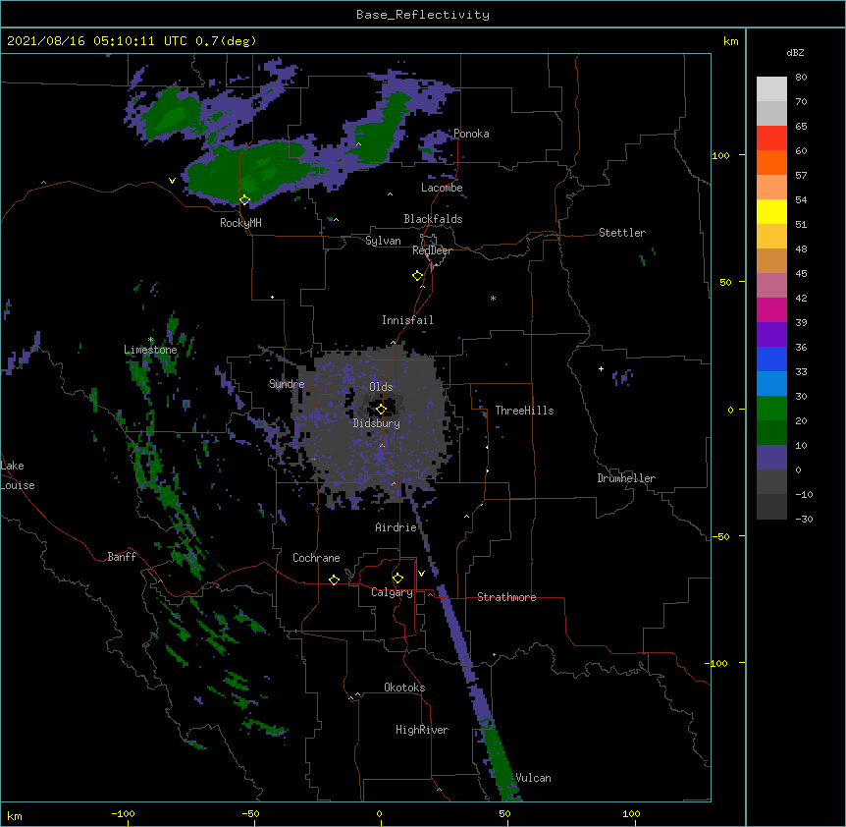
Task: Click the Lacombe town label
Action: tap(442, 188)
